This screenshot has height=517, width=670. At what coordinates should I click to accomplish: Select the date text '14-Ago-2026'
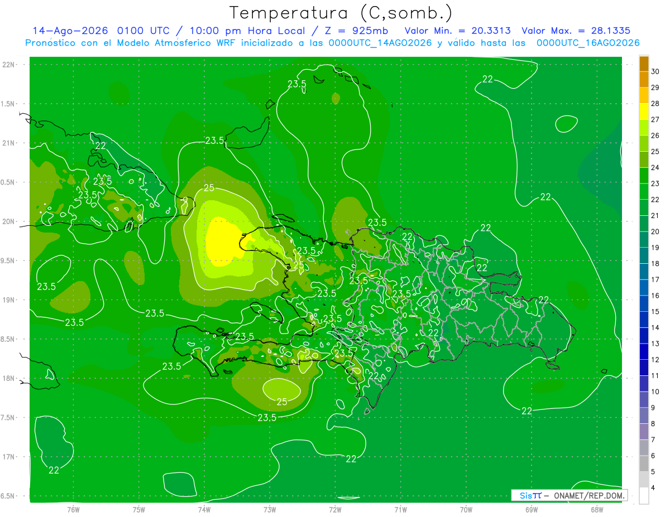(70, 31)
